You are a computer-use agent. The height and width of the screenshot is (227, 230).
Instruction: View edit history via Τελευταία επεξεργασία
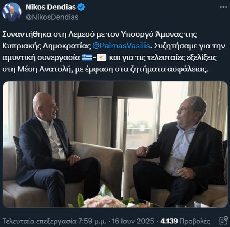click(40, 221)
